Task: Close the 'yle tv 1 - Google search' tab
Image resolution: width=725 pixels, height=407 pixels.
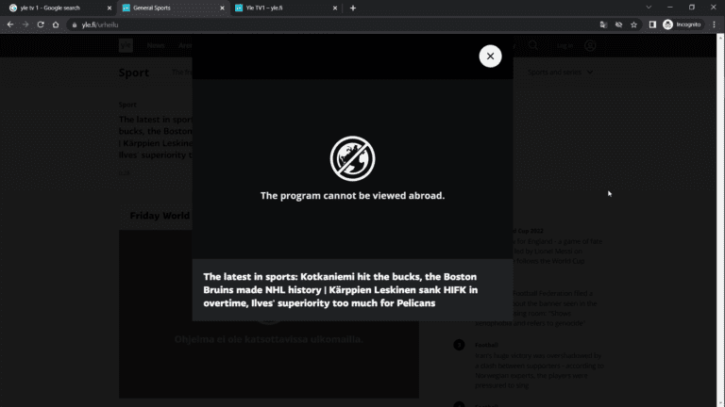Action: tap(110, 8)
